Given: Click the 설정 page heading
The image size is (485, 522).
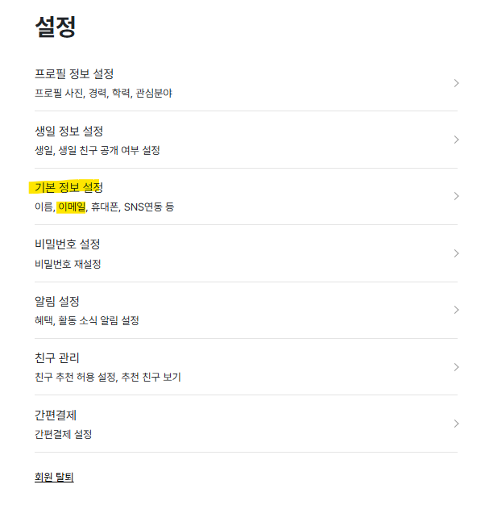Looking at the screenshot, I should 56,27.
